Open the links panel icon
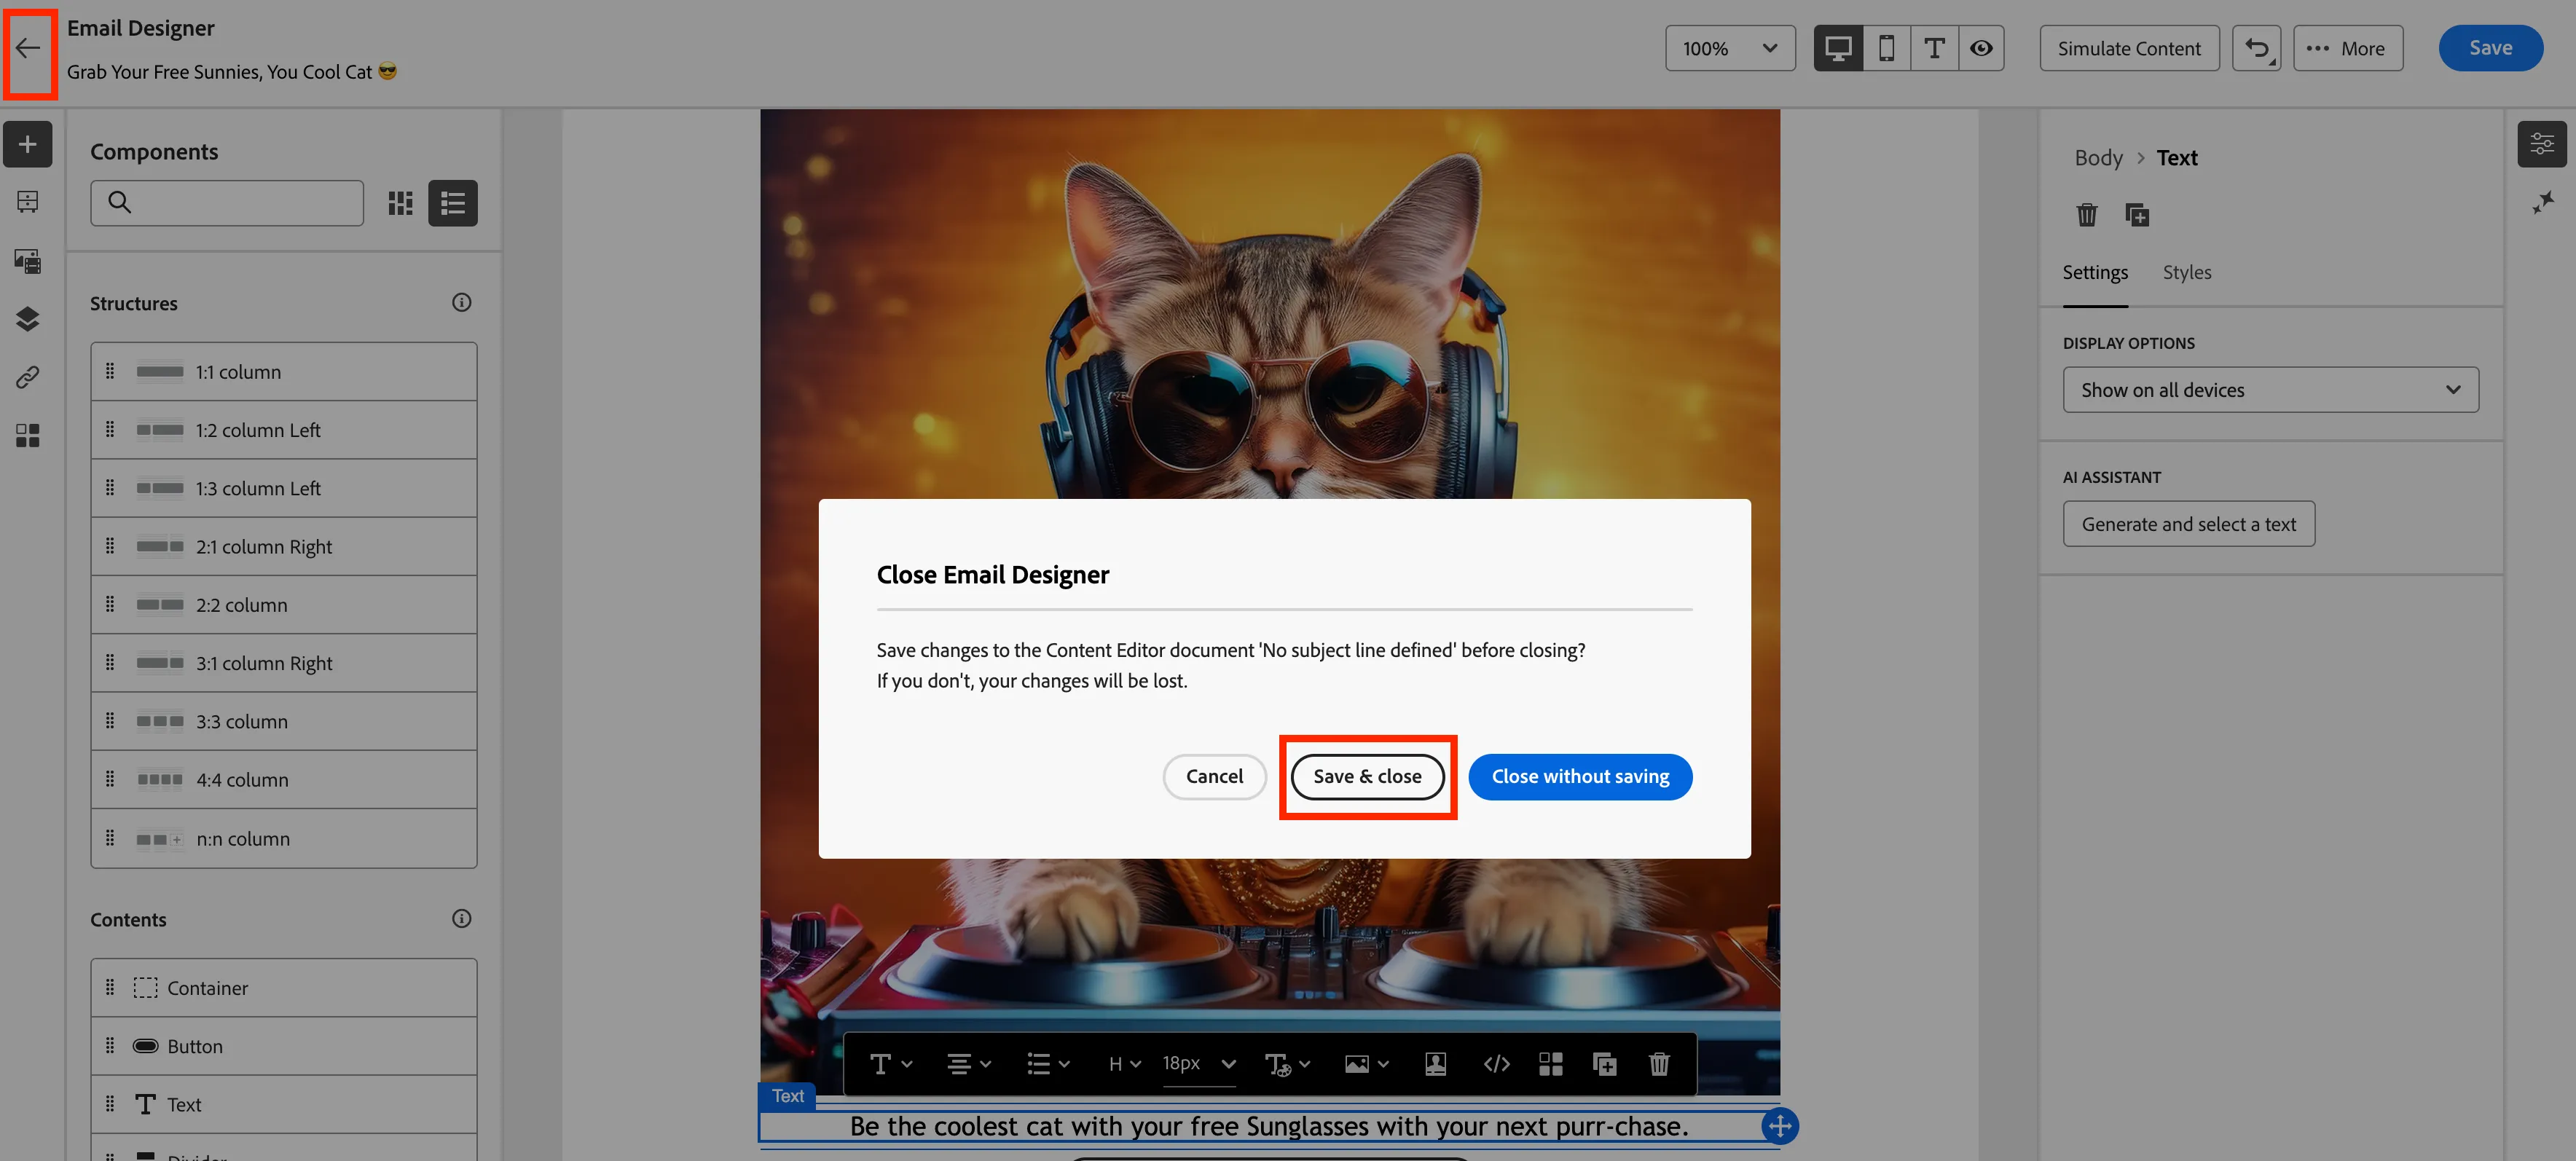The width and height of the screenshot is (2576, 1161). (x=28, y=377)
